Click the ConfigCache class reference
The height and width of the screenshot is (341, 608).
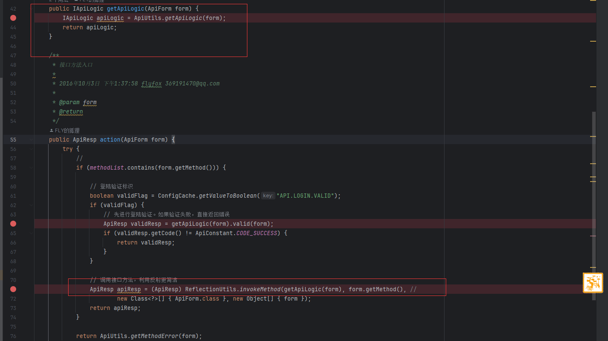pyautogui.click(x=176, y=196)
